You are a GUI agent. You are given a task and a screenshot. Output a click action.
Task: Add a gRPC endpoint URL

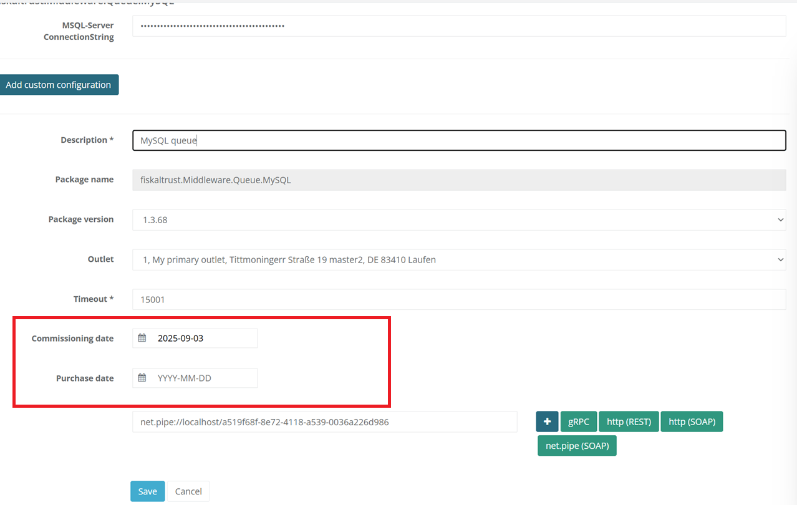pos(579,422)
